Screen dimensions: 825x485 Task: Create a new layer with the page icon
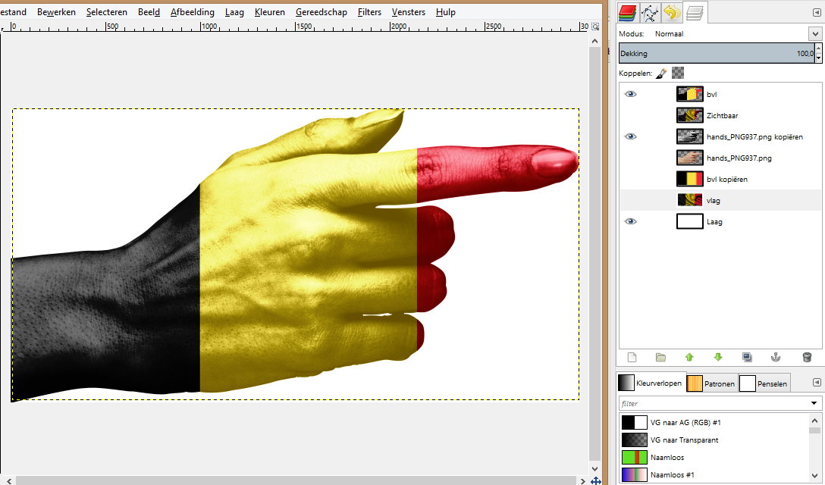pyautogui.click(x=632, y=357)
